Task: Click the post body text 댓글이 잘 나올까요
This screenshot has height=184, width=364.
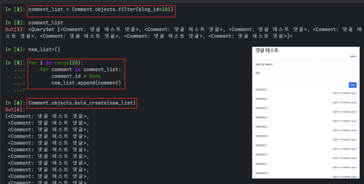Action: pos(264,65)
